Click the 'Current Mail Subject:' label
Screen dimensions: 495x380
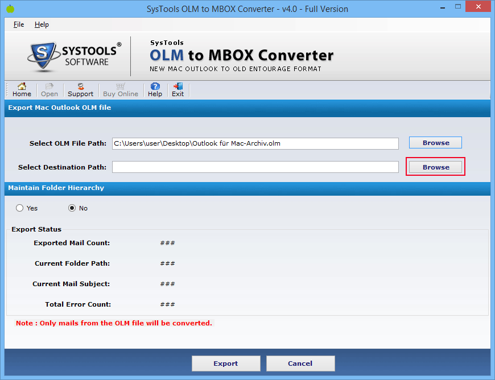tap(71, 284)
